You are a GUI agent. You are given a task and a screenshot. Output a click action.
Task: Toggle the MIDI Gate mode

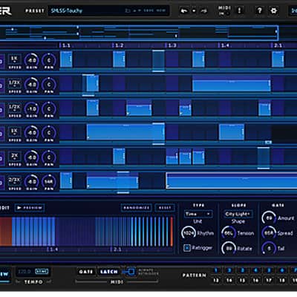[x=86, y=272]
